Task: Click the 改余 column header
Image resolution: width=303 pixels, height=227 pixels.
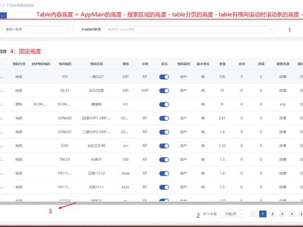Action: (242, 64)
